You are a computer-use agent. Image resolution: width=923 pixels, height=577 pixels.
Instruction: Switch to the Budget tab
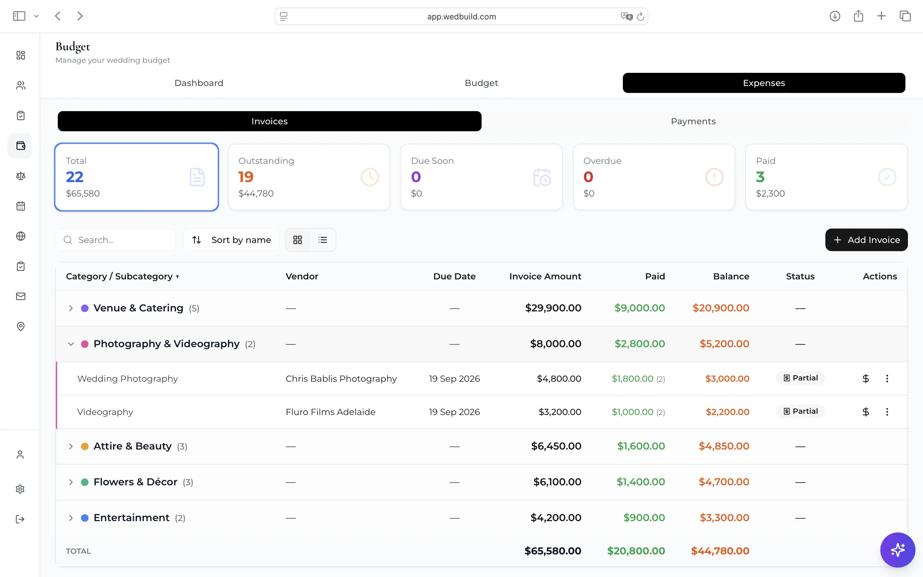coord(481,83)
